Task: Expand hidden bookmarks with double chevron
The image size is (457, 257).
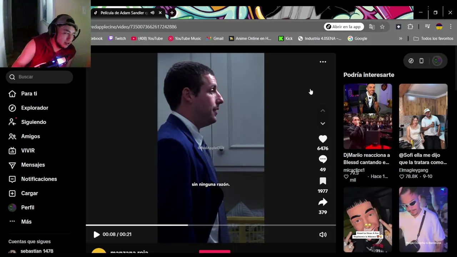Action: (x=401, y=39)
